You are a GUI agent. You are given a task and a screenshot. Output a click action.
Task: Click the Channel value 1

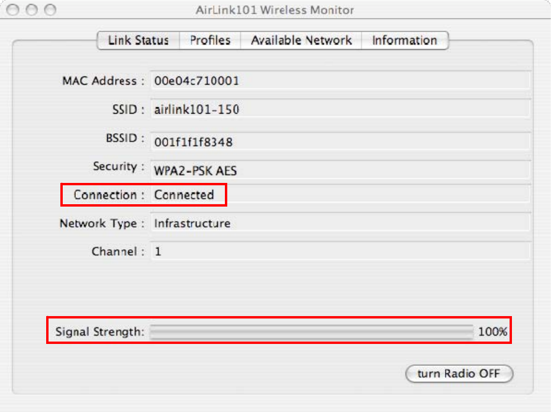coord(158,252)
